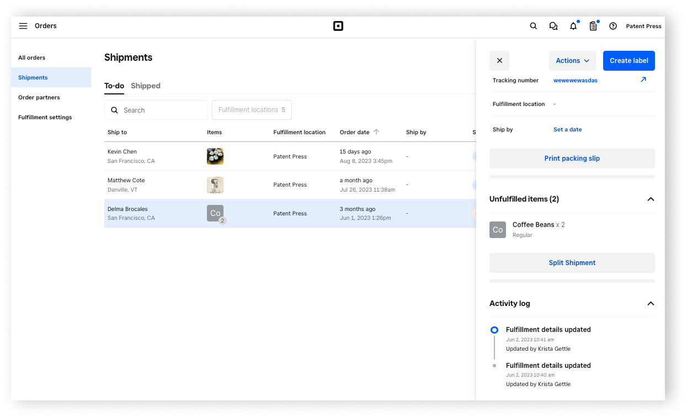Click first Fulfillment details updated log entry
The width and height of the screenshot is (687, 417).
pos(548,330)
